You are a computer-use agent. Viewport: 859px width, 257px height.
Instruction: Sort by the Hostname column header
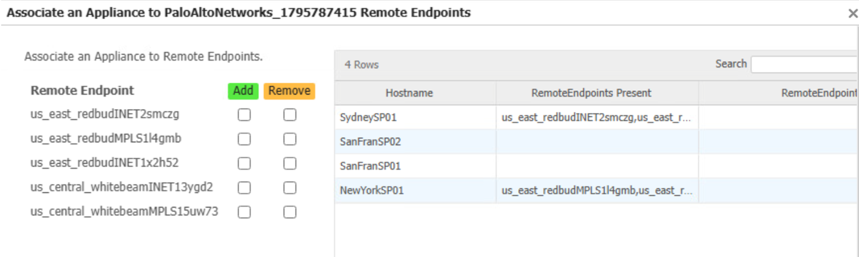pyautogui.click(x=409, y=93)
